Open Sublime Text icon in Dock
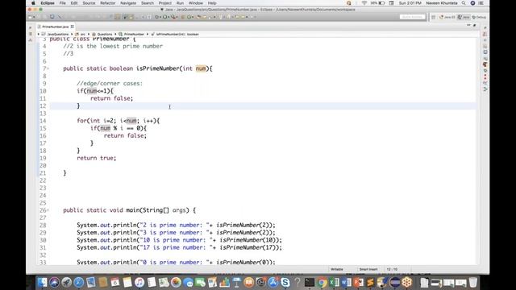The image size is (516, 290). pos(371,283)
